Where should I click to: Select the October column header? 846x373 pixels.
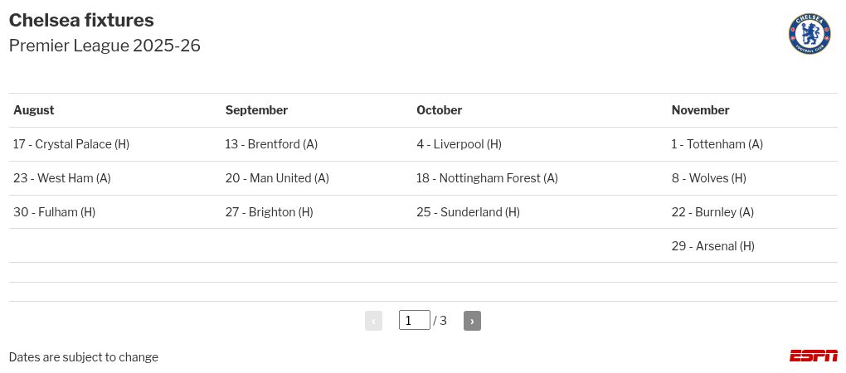(439, 110)
